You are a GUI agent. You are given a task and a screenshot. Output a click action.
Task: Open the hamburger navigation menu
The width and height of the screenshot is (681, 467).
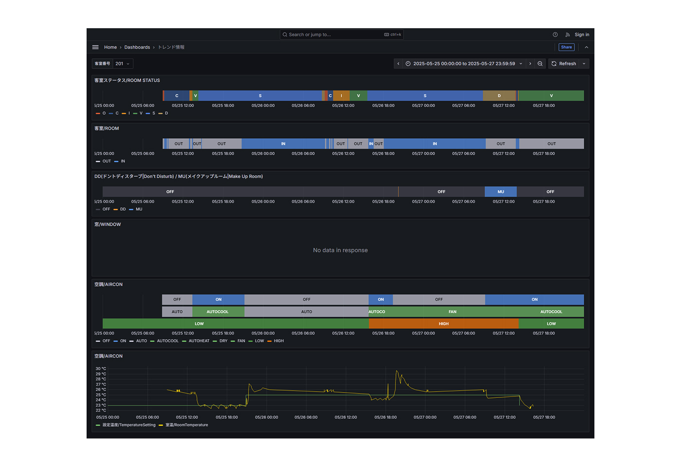click(95, 47)
